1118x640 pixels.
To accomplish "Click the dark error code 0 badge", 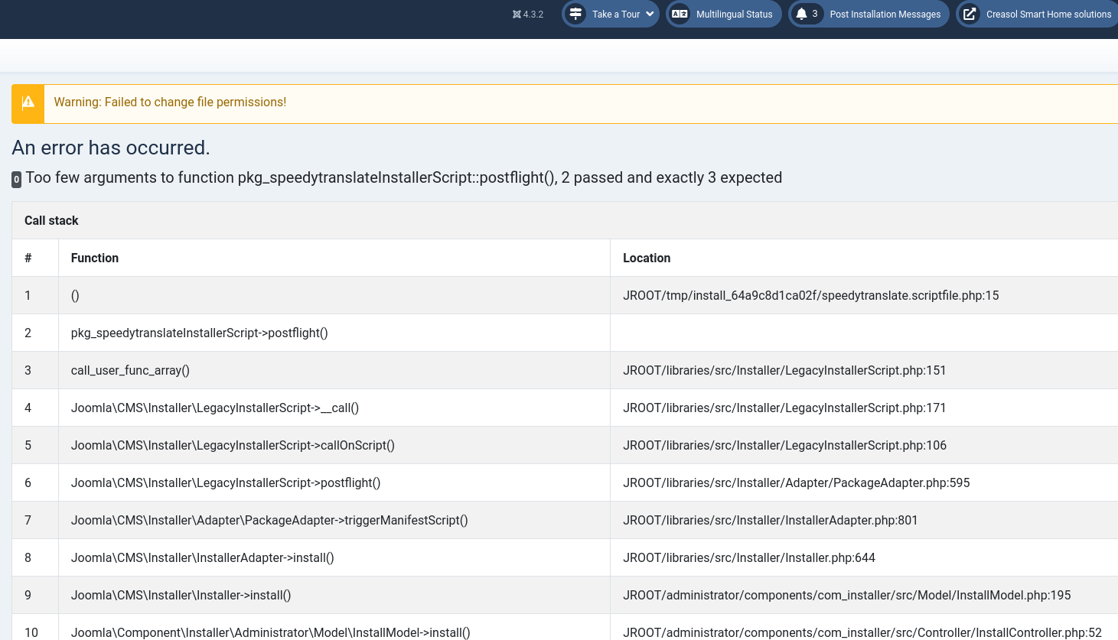I will tap(17, 180).
